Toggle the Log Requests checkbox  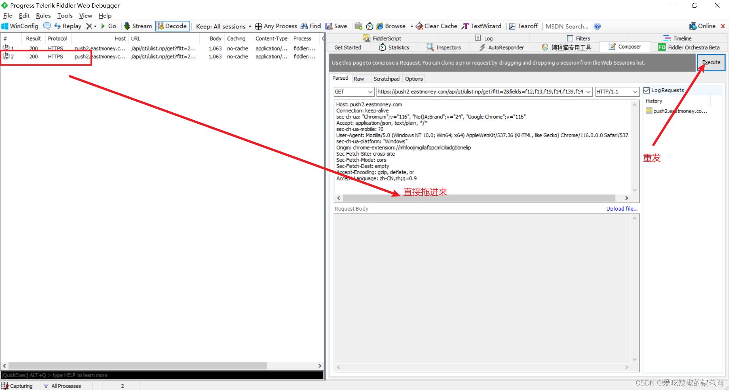647,90
